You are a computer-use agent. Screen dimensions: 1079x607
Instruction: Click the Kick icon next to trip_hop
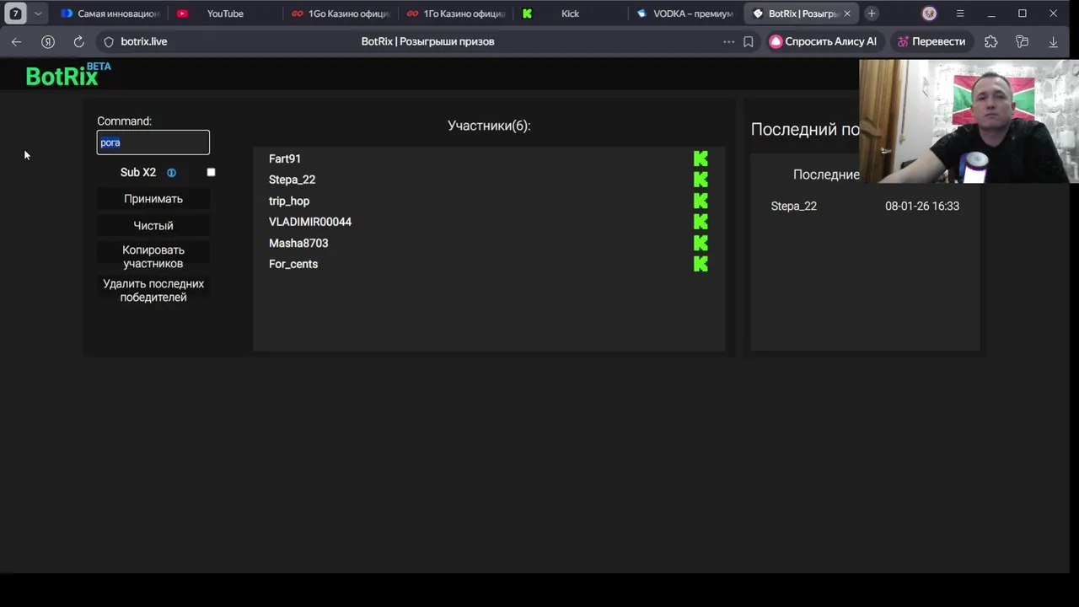click(x=701, y=201)
